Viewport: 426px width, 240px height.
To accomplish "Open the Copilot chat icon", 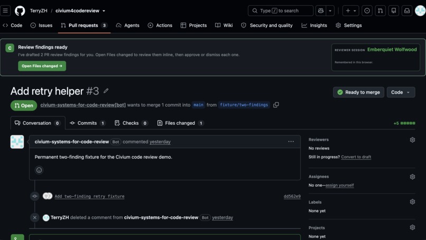I will pos(321,11).
